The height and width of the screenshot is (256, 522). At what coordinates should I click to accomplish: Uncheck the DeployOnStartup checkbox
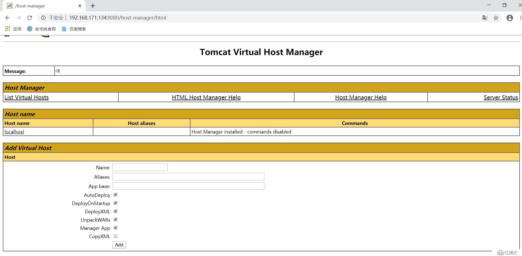point(116,203)
